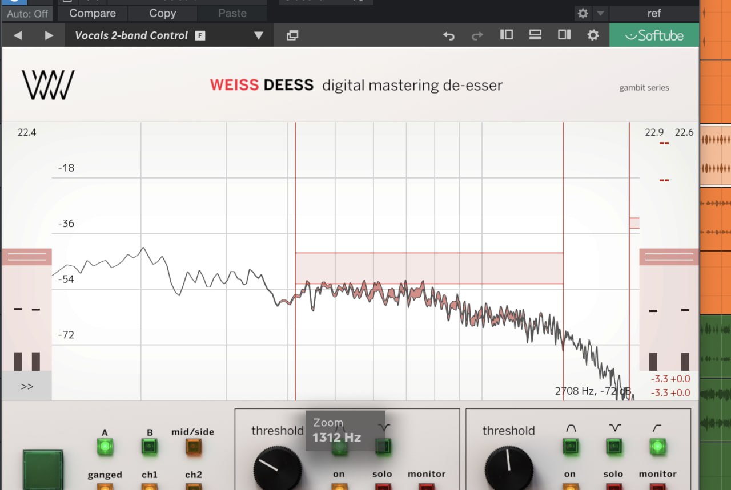Viewport: 731px width, 490px height.
Task: Click the 22.9 output peak value
Action: [x=654, y=132]
